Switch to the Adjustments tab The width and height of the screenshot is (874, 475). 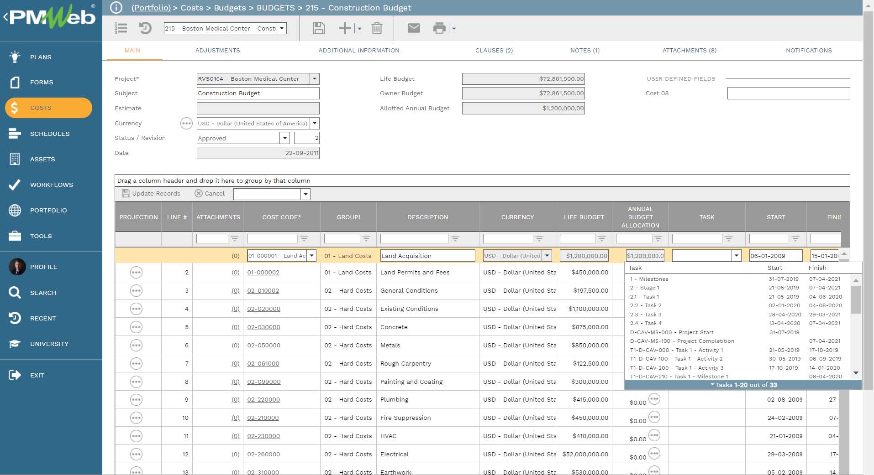217,51
